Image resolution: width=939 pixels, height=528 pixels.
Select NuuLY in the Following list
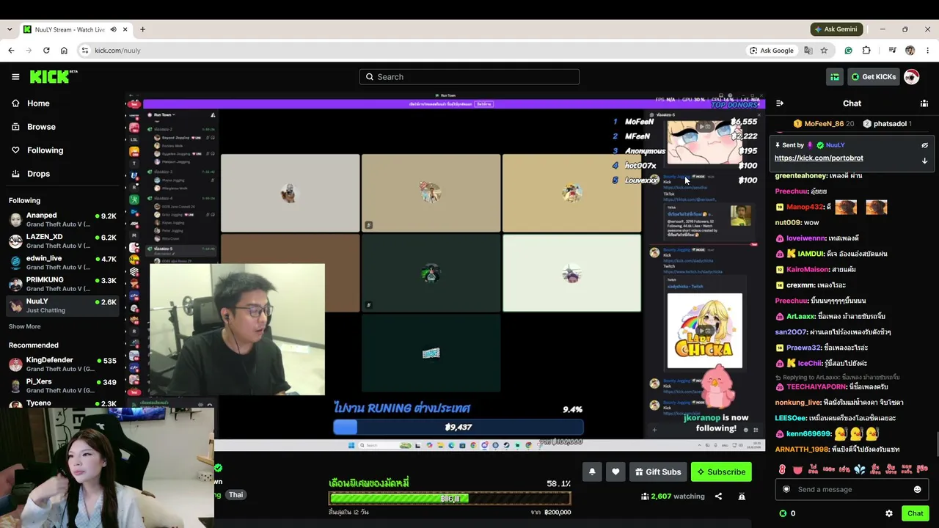(x=62, y=305)
